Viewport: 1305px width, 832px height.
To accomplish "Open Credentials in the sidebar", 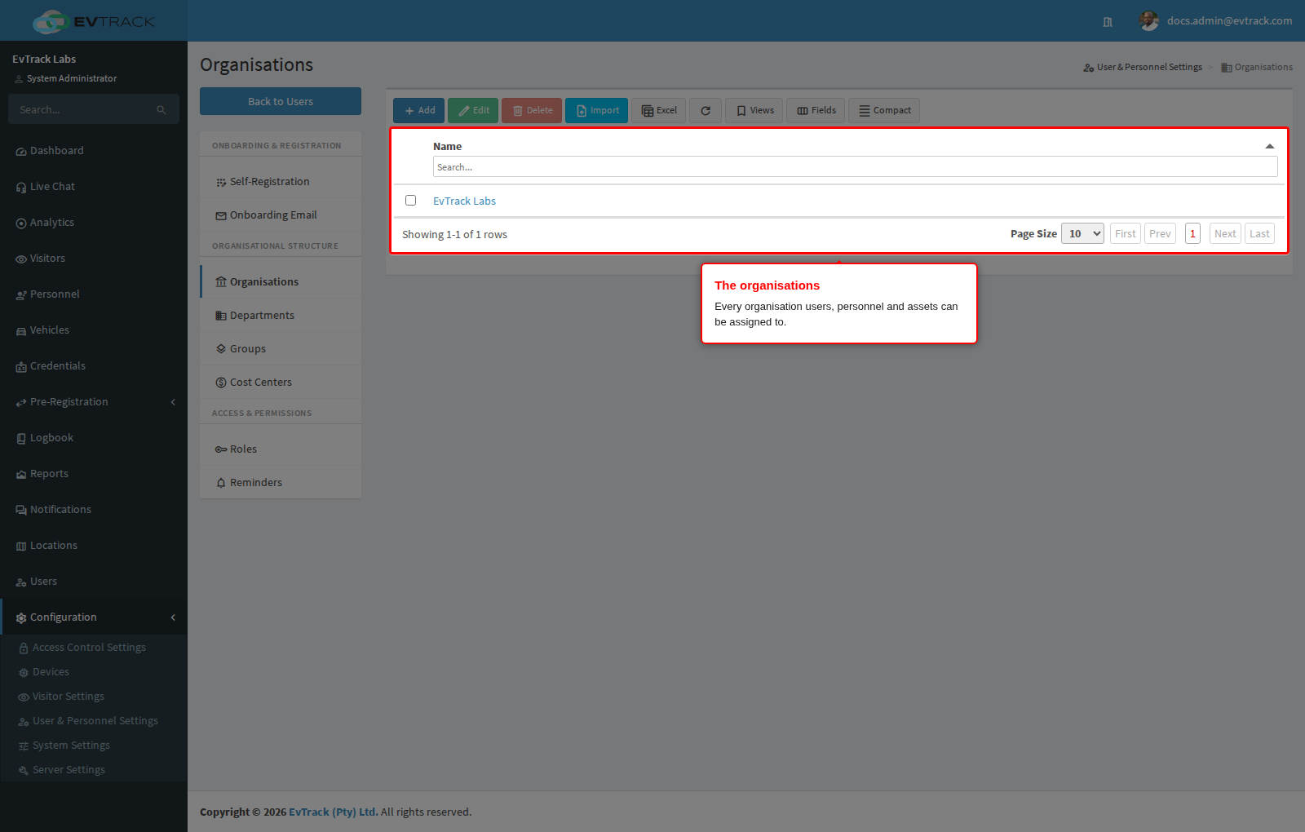I will pos(94,366).
